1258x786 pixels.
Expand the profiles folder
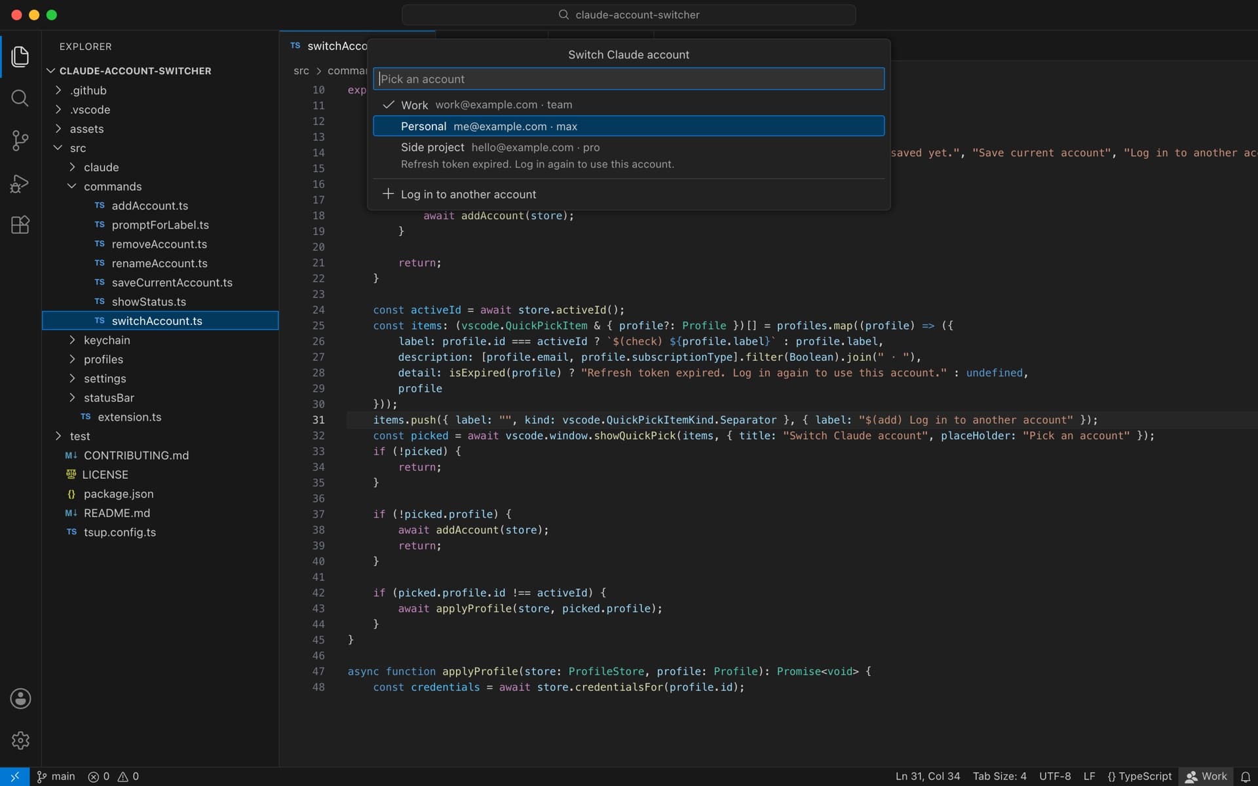pos(160,359)
